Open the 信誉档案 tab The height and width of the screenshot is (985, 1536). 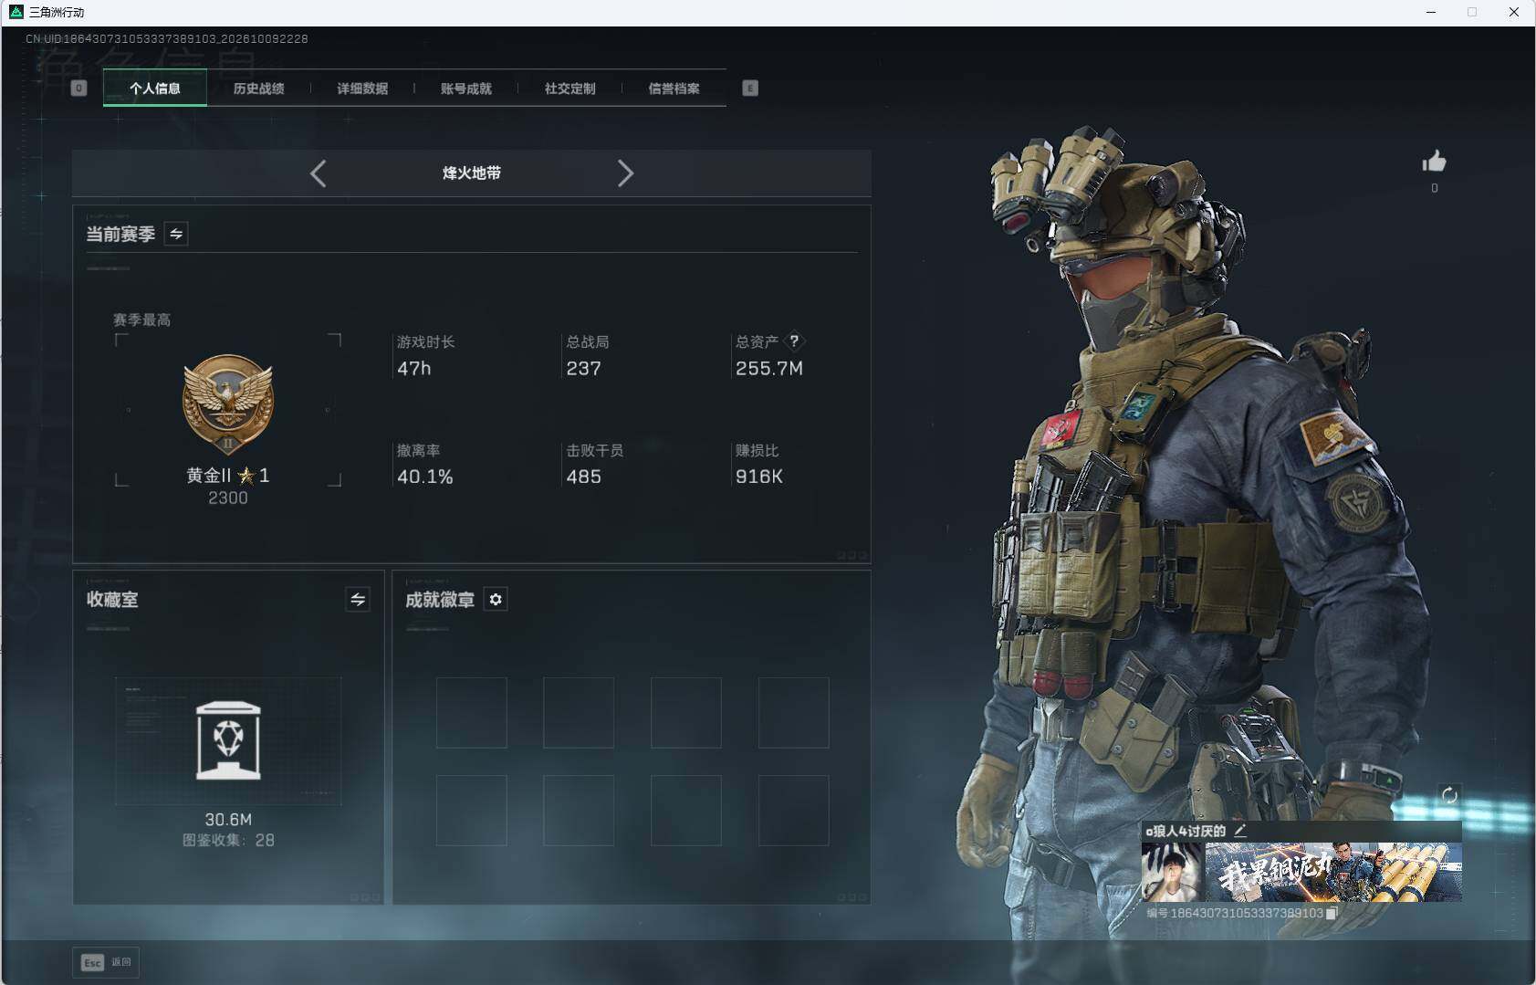[674, 89]
